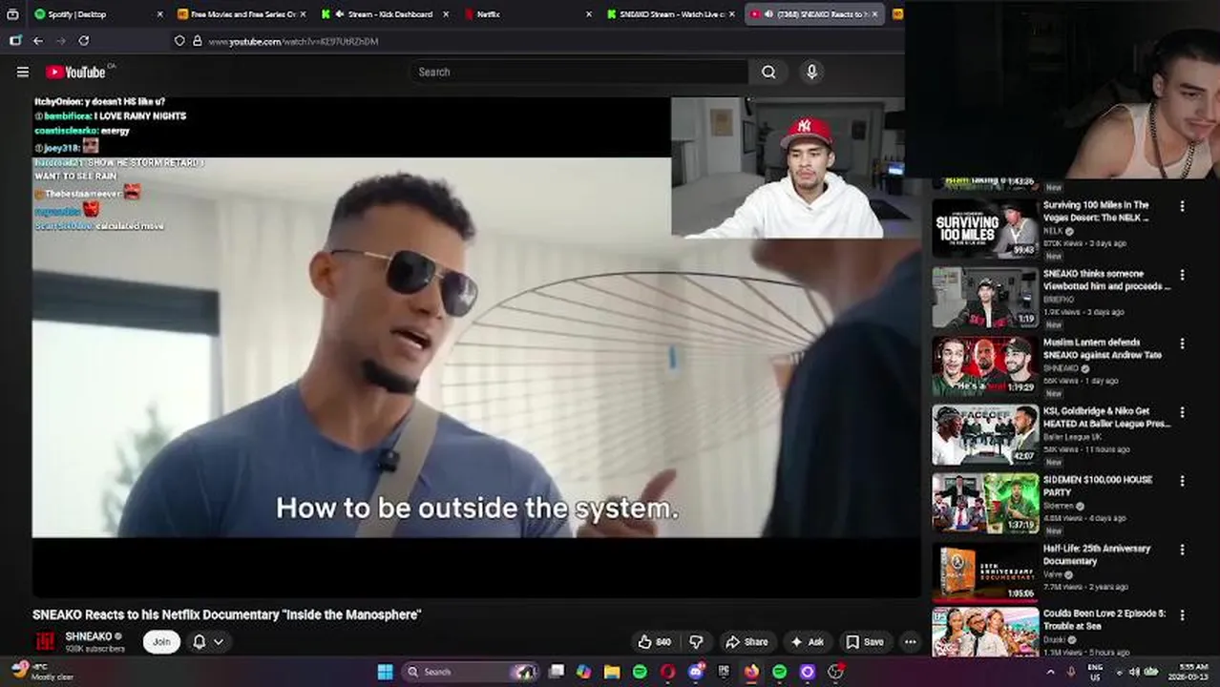The height and width of the screenshot is (687, 1220).
Task: Dislike the video with thumbs down
Action: 696,642
